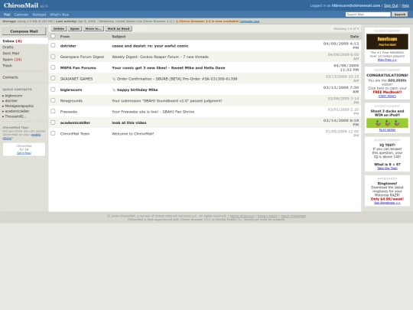This screenshot has height=310, width=413.
Task: Click Get it free link in sidebar
Action: [24, 153]
